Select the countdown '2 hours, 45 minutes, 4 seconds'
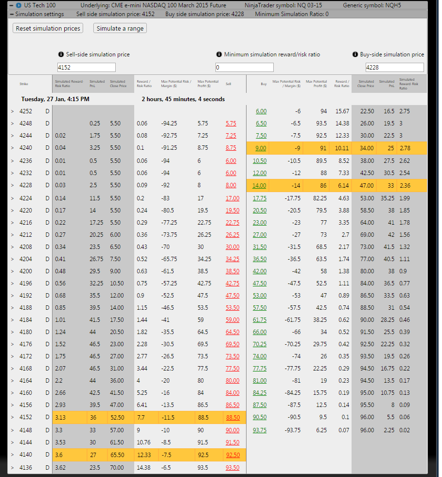Image resolution: width=442 pixels, height=477 pixels. click(183, 99)
